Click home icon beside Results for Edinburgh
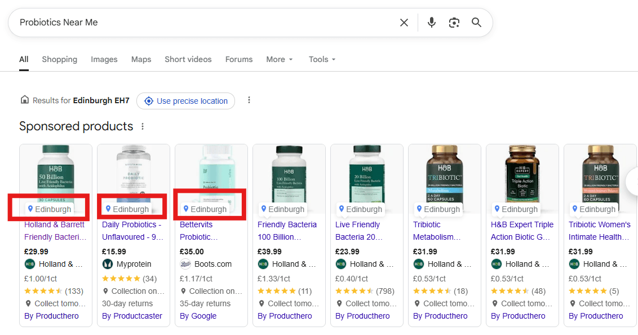The height and width of the screenshot is (335, 638). (25, 100)
